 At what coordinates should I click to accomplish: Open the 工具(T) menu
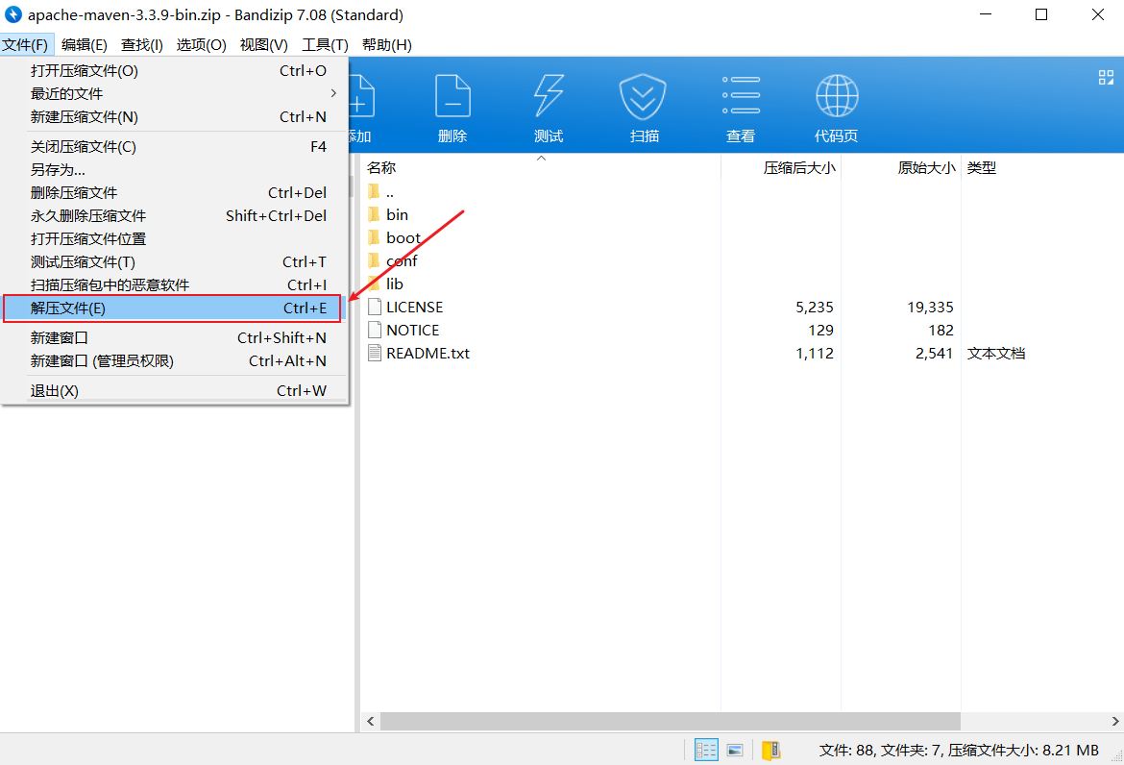coord(325,44)
